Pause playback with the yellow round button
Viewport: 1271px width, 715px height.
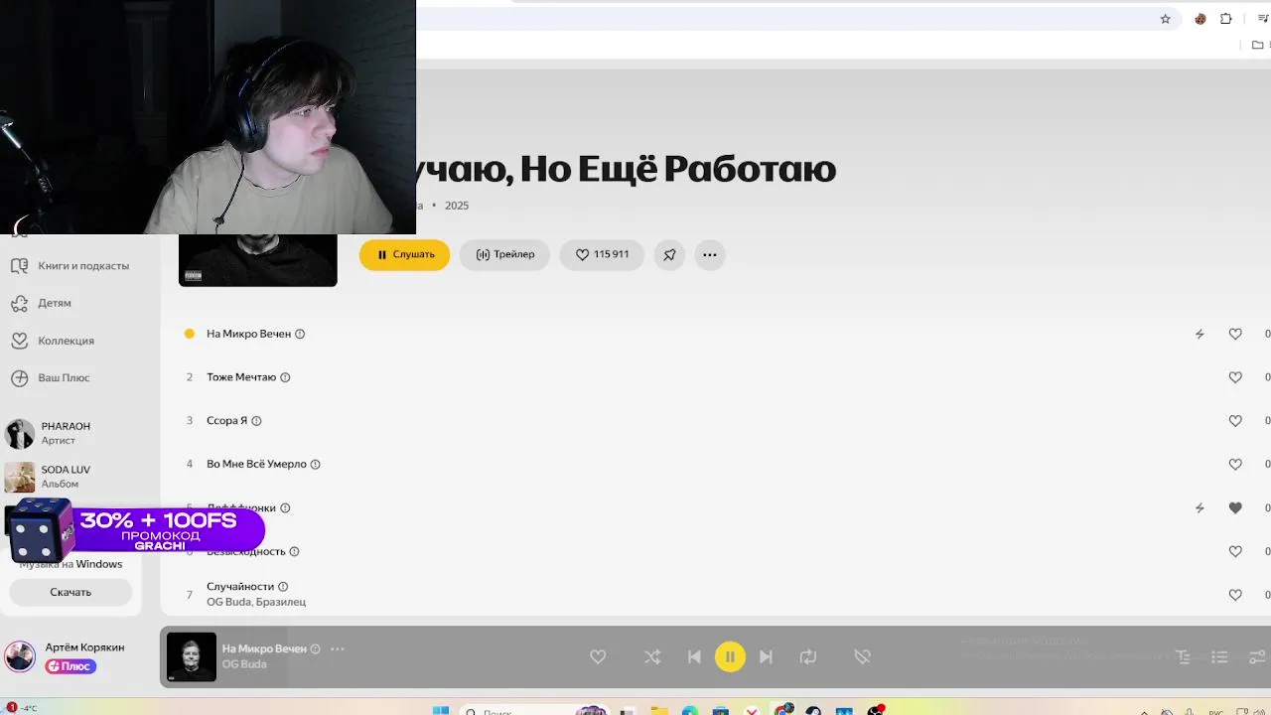(730, 656)
